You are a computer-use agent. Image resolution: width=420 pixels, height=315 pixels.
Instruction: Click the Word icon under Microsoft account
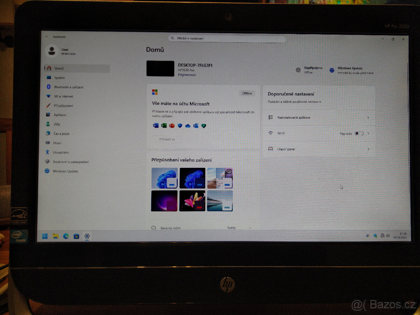click(x=155, y=126)
